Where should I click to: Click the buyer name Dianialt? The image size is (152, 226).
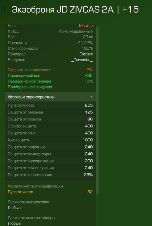[86, 54]
